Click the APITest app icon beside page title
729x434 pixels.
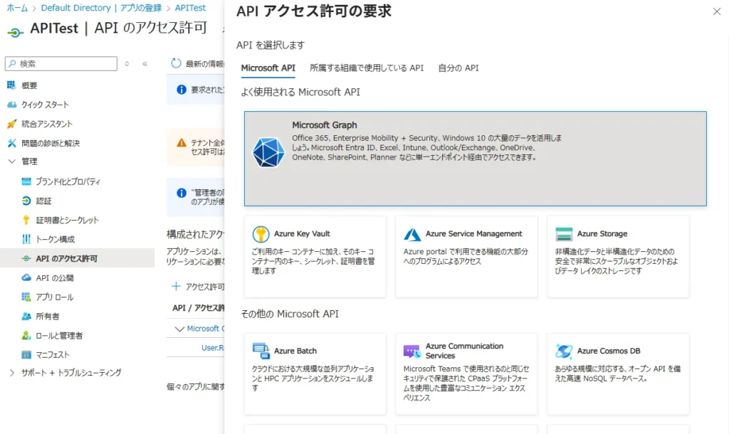tap(15, 32)
